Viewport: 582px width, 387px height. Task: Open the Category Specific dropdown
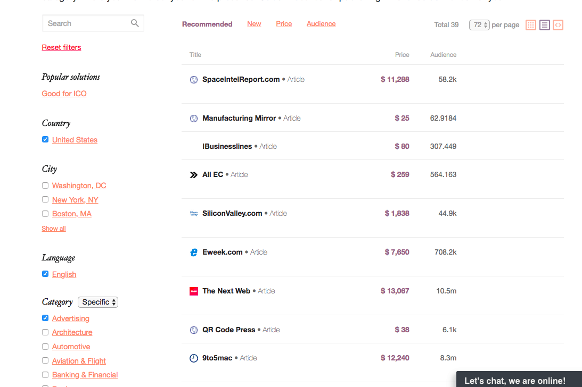click(98, 302)
